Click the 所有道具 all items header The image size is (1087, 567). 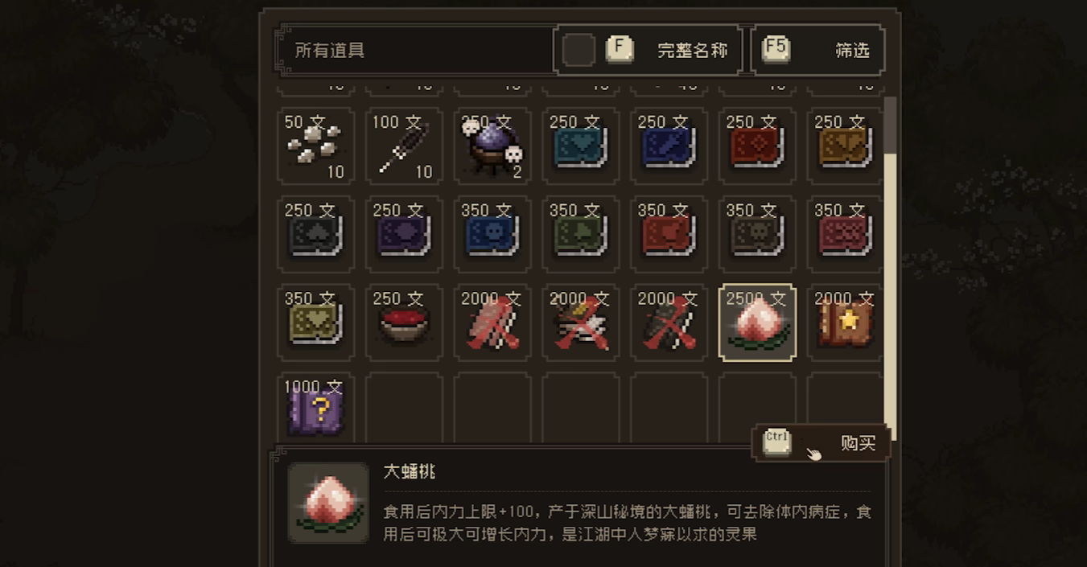tap(330, 51)
